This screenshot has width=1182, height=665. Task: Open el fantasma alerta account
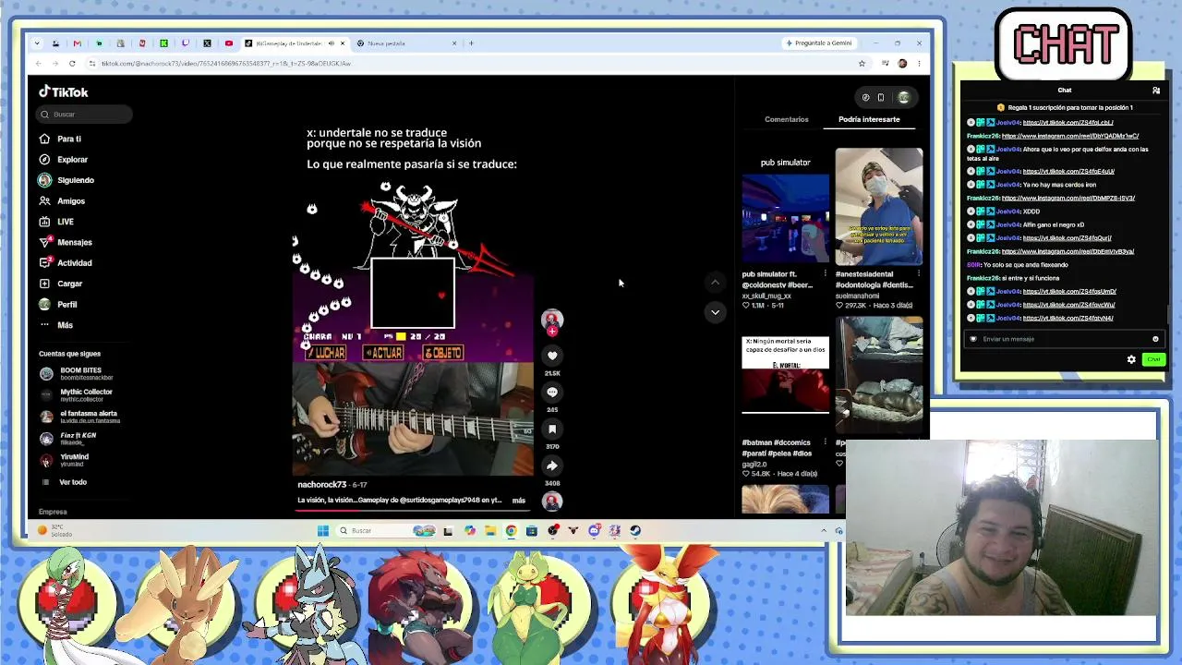[78, 417]
